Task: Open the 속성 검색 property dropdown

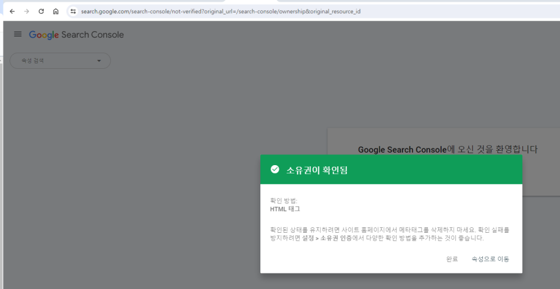Action: 60,60
